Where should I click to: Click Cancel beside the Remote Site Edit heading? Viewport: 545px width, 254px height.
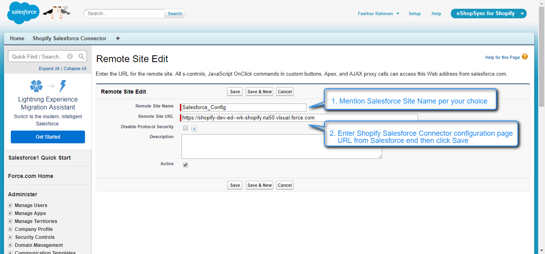click(x=285, y=92)
